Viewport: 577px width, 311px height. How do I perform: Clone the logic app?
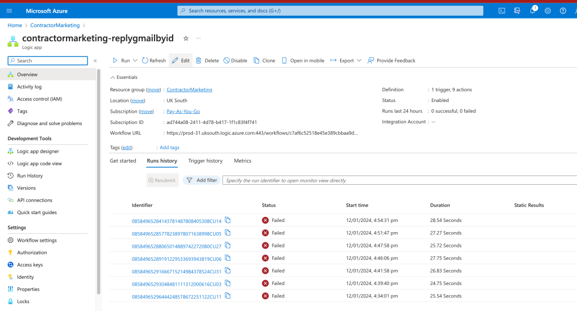coord(264,61)
